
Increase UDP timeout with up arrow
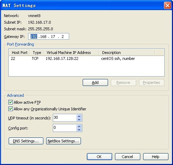[x=79, y=116]
